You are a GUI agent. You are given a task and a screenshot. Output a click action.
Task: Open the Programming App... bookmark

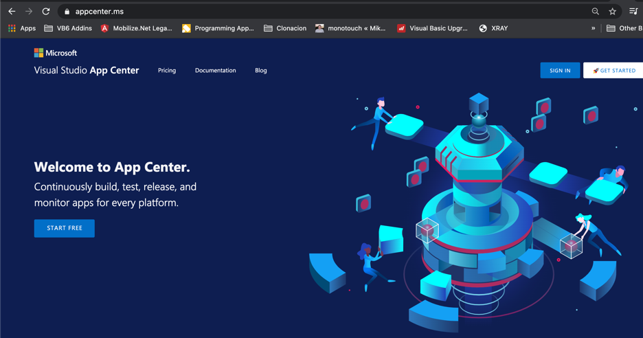coord(218,28)
